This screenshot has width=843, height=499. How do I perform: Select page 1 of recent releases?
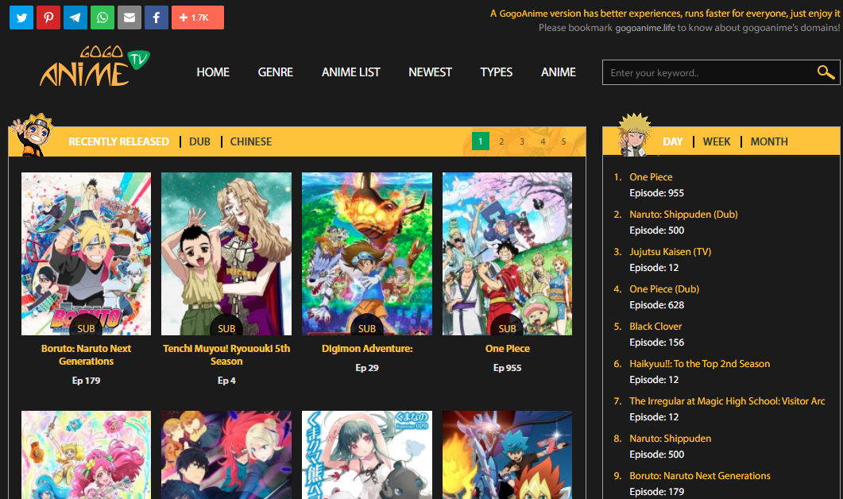tap(481, 141)
